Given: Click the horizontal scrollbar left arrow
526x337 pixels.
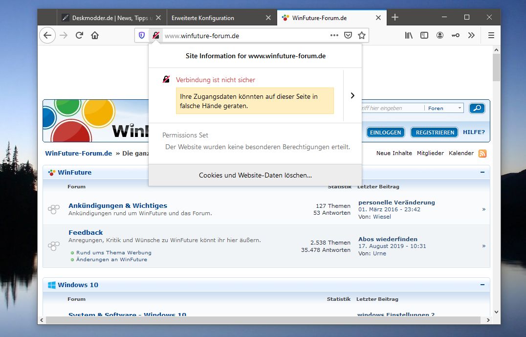Looking at the screenshot, I should (x=42, y=320).
